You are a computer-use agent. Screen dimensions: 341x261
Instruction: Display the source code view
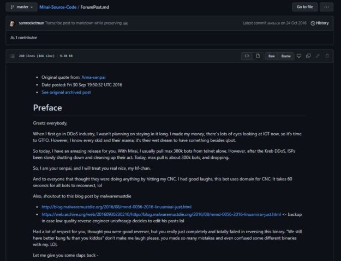tap(247, 56)
